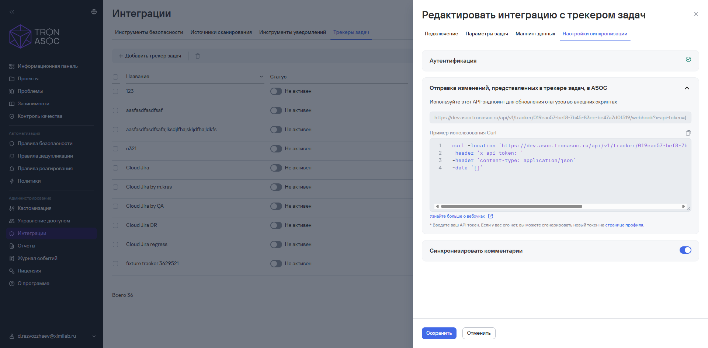This screenshot has height=348, width=708.
Task: Click right arrow of Curl scrollbar
Action: click(683, 207)
